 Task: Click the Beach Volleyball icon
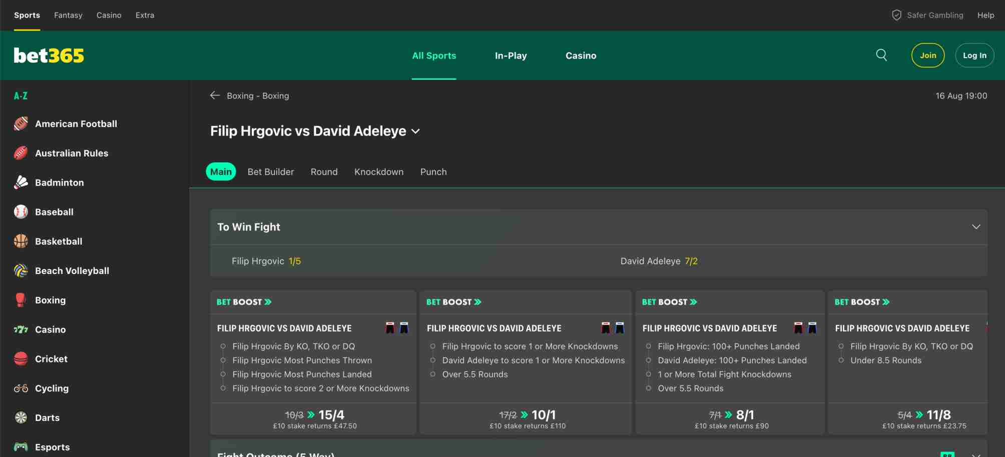pyautogui.click(x=21, y=270)
